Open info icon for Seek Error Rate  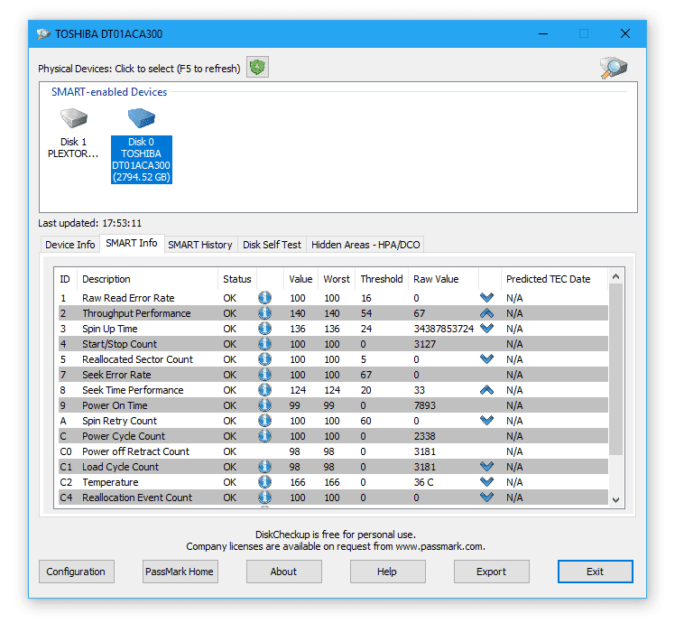click(x=264, y=374)
